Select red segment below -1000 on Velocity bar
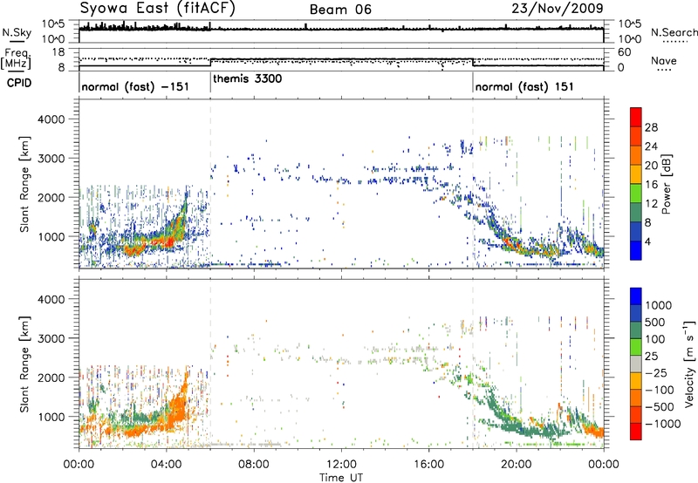 coord(636,431)
